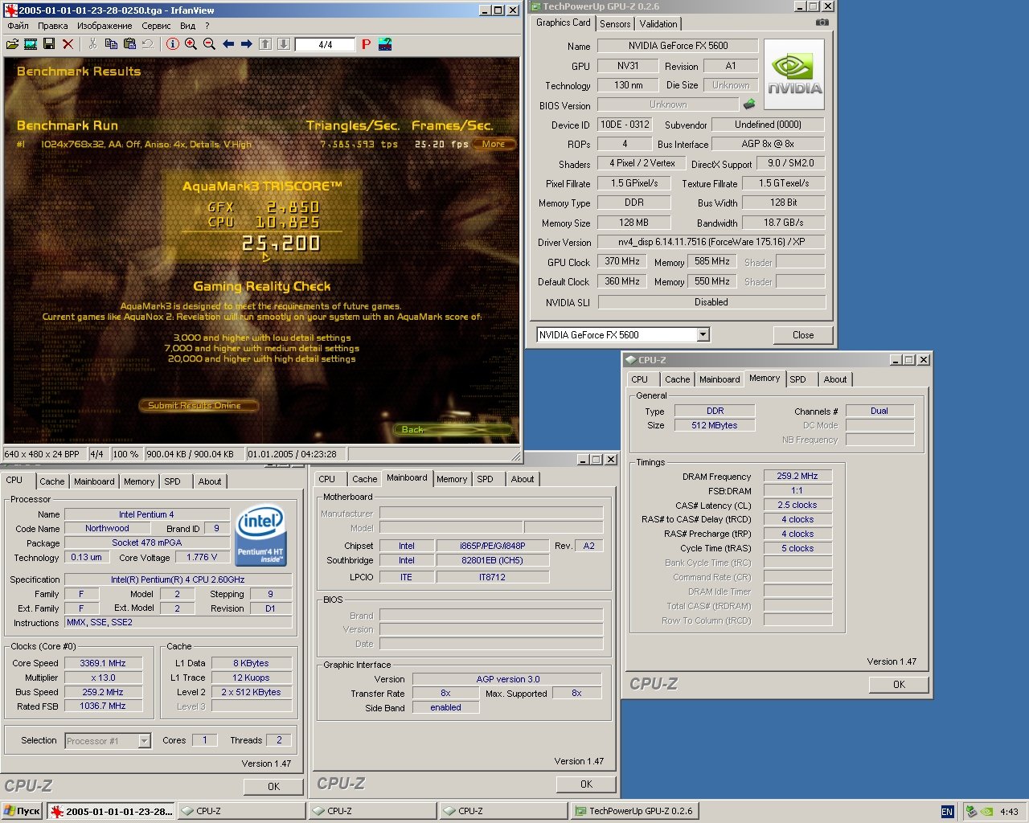1029x823 pixels.
Task: Click the GPU Clock value 370 MHz
Action: (x=622, y=261)
